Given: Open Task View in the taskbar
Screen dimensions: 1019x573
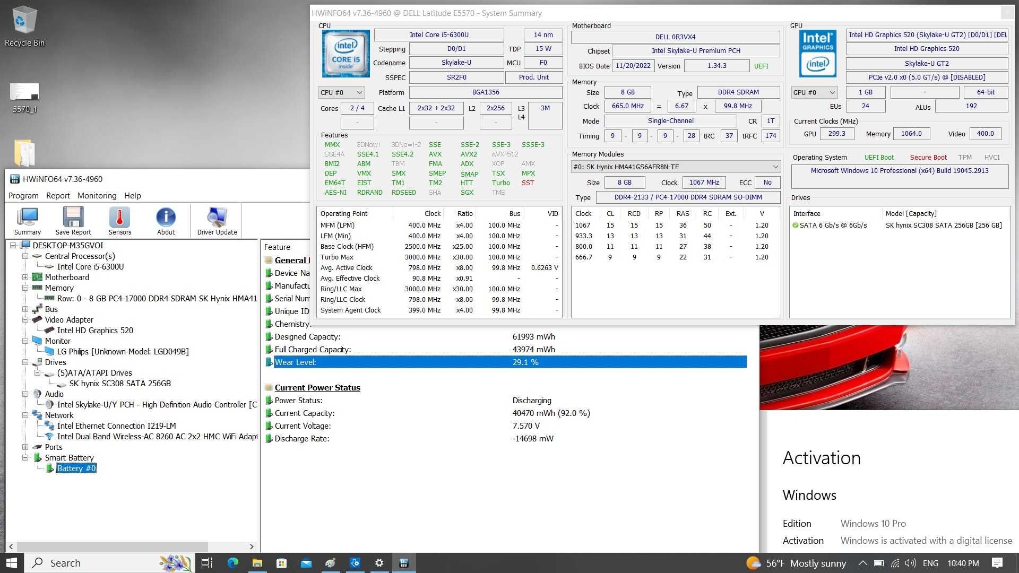Looking at the screenshot, I should point(207,563).
